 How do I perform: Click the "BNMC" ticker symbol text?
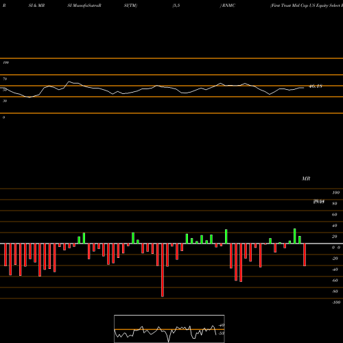point(228,5)
